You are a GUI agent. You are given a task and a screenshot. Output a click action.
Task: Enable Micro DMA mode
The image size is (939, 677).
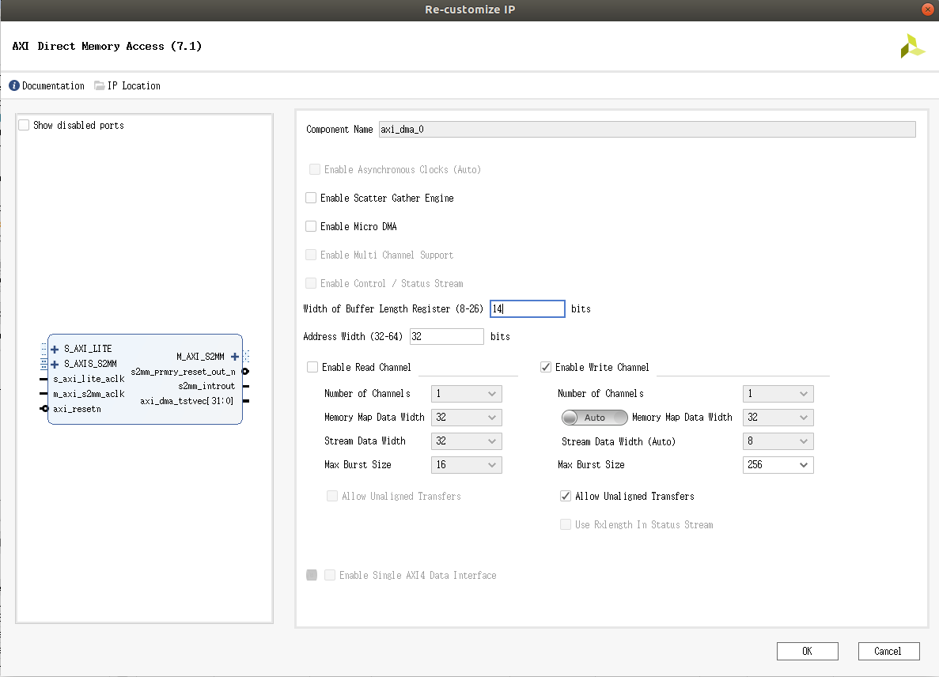pyautogui.click(x=311, y=226)
